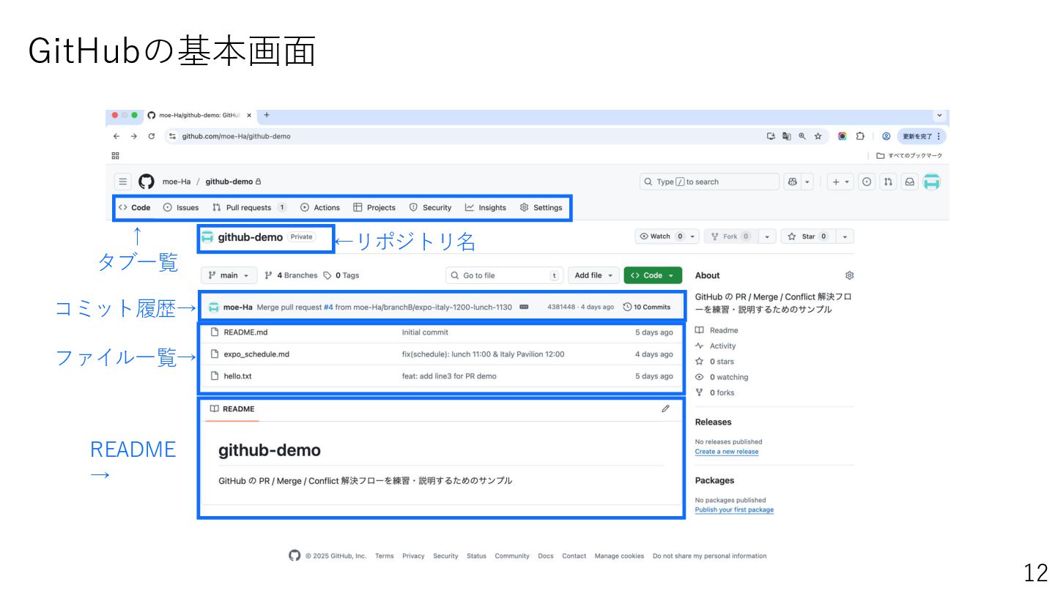The image size is (1055, 593).
Task: Open the user avatar menu in header
Action: point(931,182)
